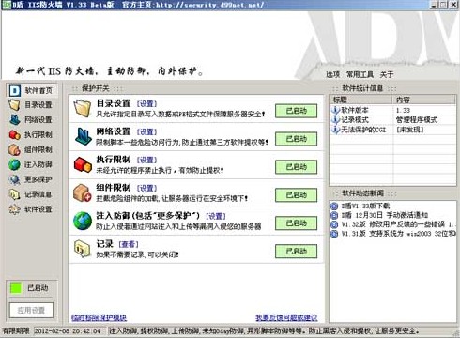Click 执行限制 label in sidebar
Image resolution: width=460 pixels, height=338 pixels.
(x=38, y=135)
